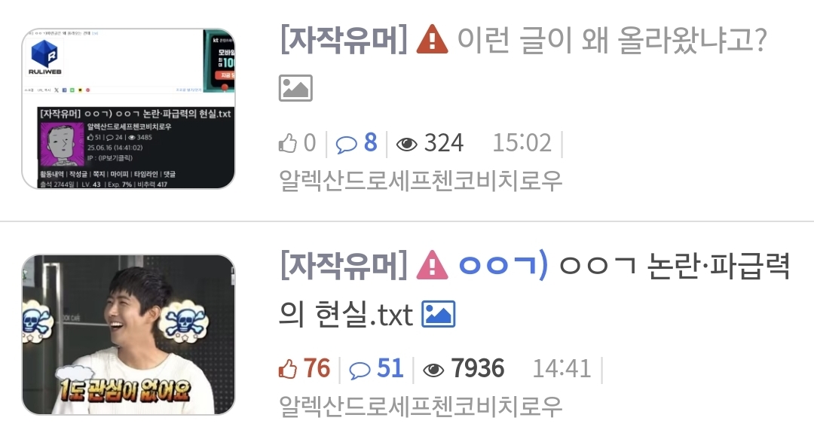Open post titled ㅇㅇㄱ 논란·파급력의 현실.txt

tap(534, 289)
